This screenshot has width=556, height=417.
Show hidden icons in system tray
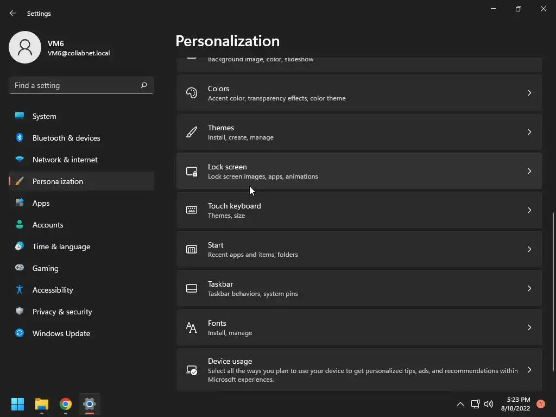460,404
